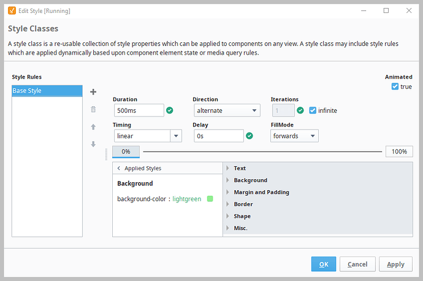
Task: Select the 100% keyframe tab
Action: pyautogui.click(x=399, y=152)
